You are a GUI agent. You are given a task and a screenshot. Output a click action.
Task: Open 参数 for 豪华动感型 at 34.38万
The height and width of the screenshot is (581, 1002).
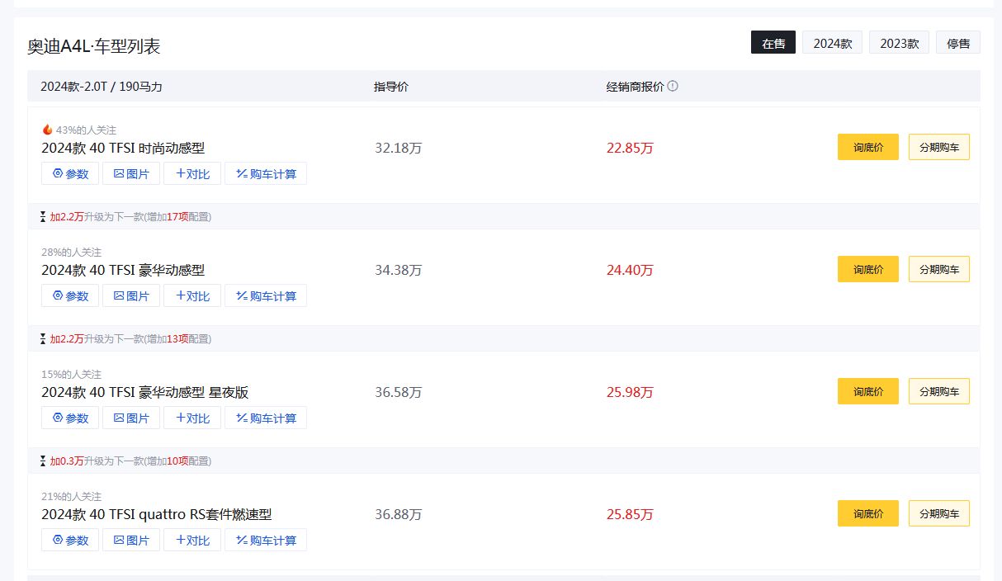point(70,295)
